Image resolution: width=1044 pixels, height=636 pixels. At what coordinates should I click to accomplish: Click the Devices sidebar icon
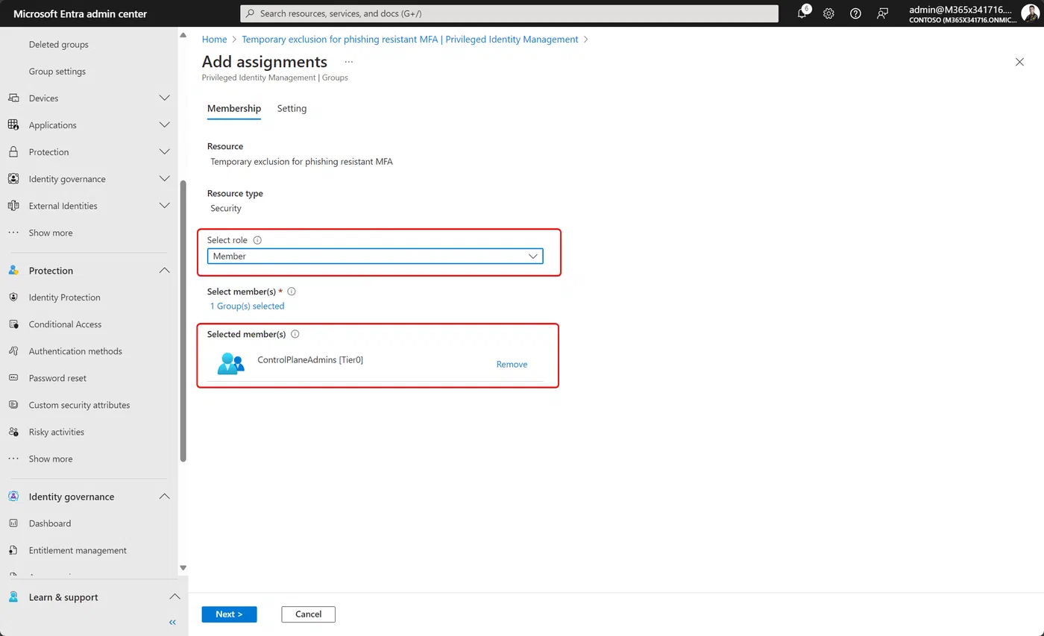coord(13,98)
